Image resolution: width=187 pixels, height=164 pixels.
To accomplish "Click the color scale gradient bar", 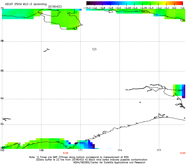I will [135, 3].
